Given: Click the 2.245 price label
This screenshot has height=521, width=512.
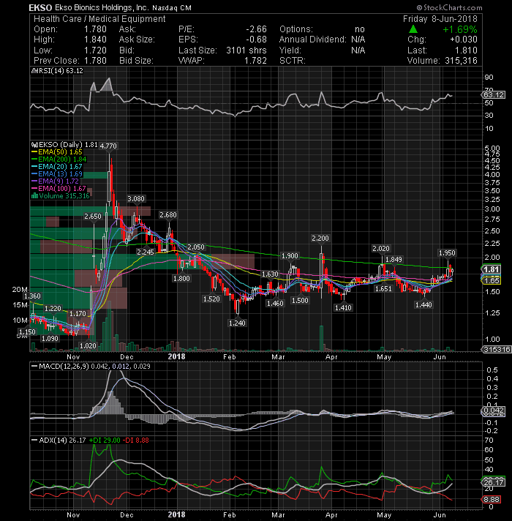Looking at the screenshot, I should (146, 252).
